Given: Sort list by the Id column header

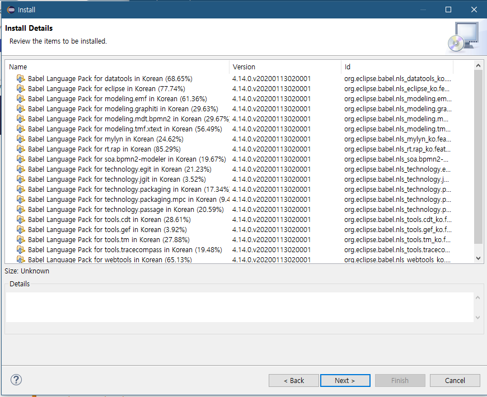Looking at the screenshot, I should coord(397,67).
